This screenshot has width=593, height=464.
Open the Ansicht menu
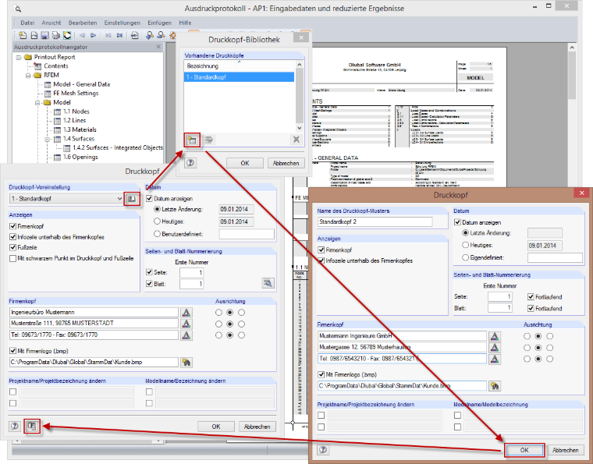coord(51,23)
